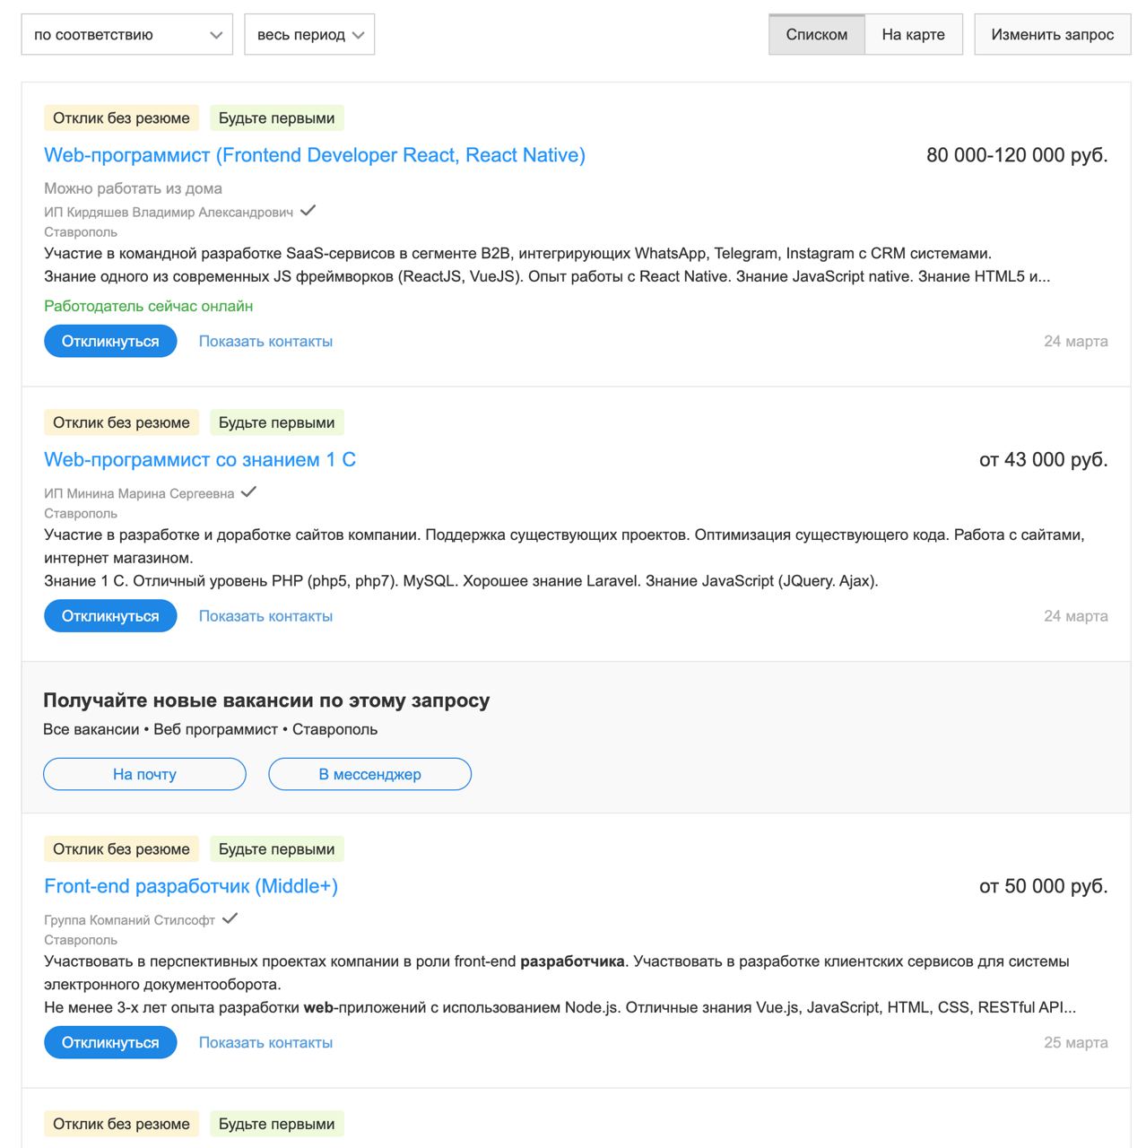
Task: Show contacts for the 1 С programmer vacancy
Action: pos(265,616)
